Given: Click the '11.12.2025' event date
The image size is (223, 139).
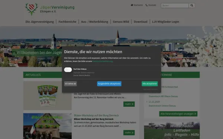Looking at the screenshot, I should [x=154, y=102].
